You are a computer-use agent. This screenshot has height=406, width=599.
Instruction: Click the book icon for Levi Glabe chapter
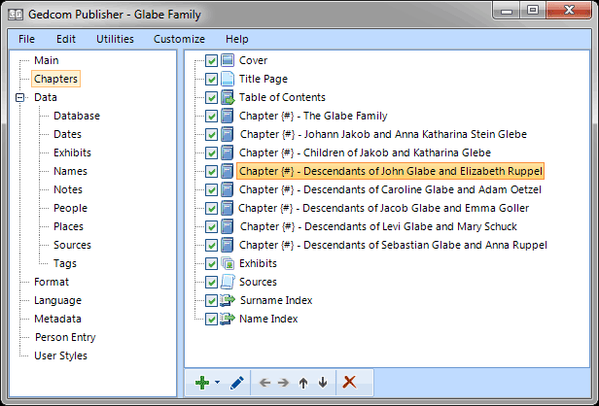click(x=228, y=226)
